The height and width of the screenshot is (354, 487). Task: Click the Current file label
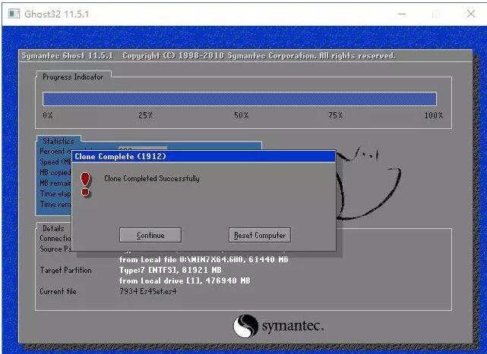[58, 291]
